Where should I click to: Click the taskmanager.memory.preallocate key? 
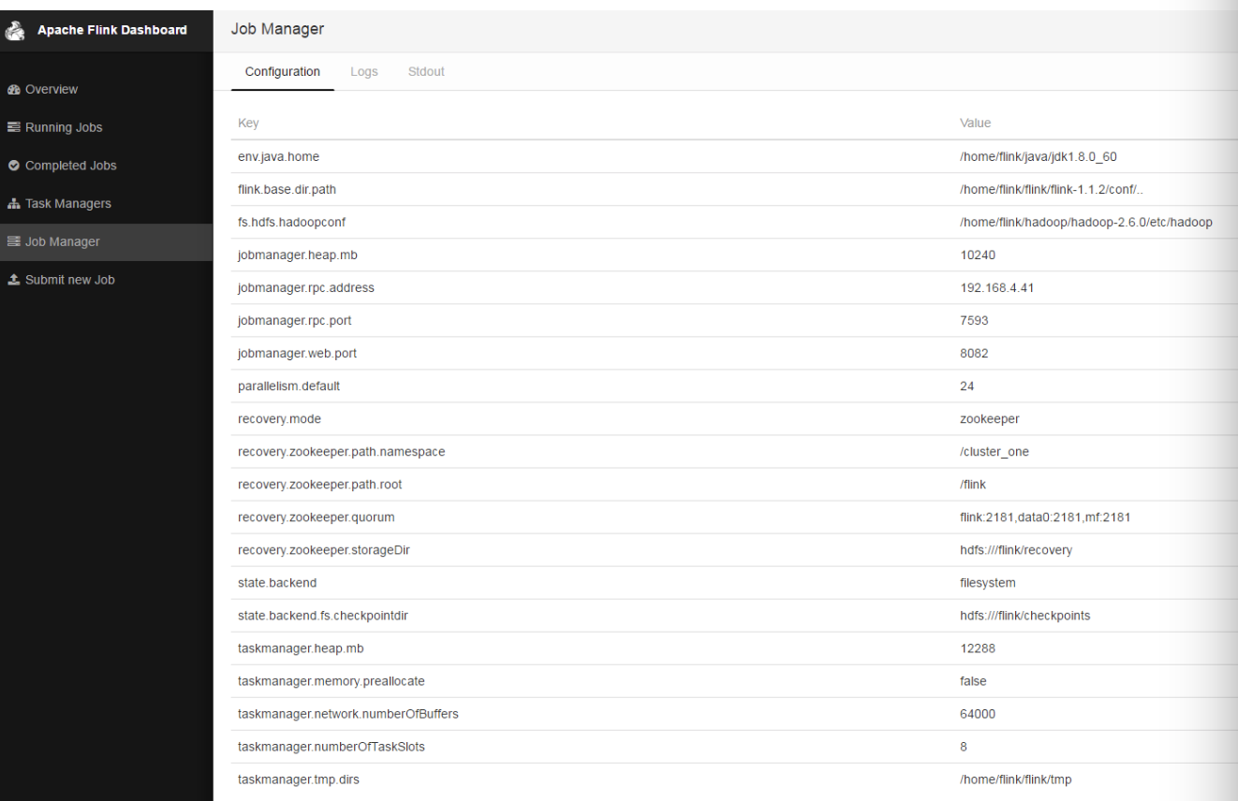tap(332, 681)
